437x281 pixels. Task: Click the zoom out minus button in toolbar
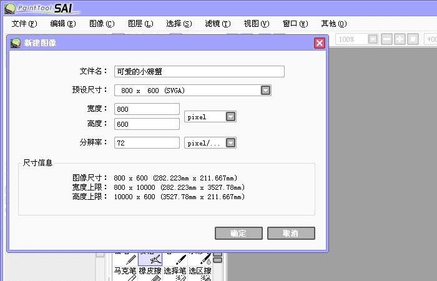[387, 39]
